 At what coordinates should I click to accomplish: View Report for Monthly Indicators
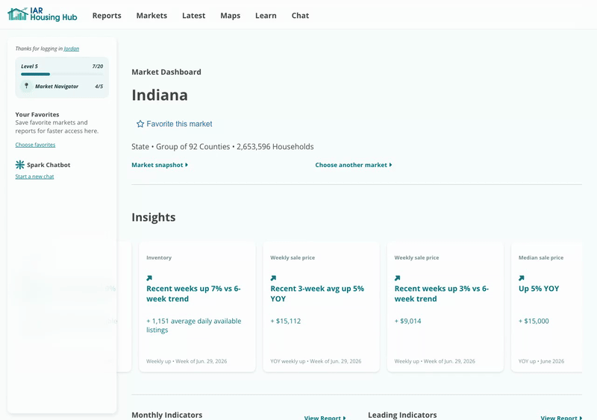(x=325, y=417)
